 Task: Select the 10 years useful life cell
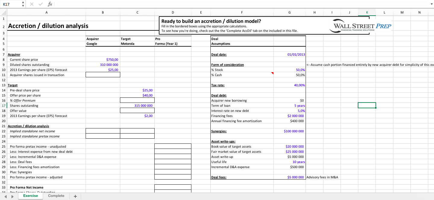coord(289,162)
